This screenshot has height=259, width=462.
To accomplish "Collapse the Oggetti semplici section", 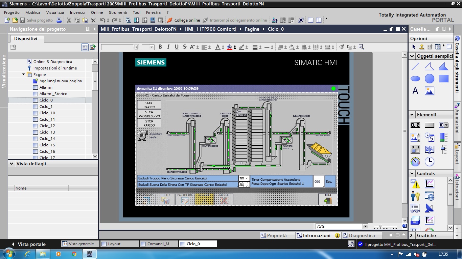I will (x=412, y=56).
